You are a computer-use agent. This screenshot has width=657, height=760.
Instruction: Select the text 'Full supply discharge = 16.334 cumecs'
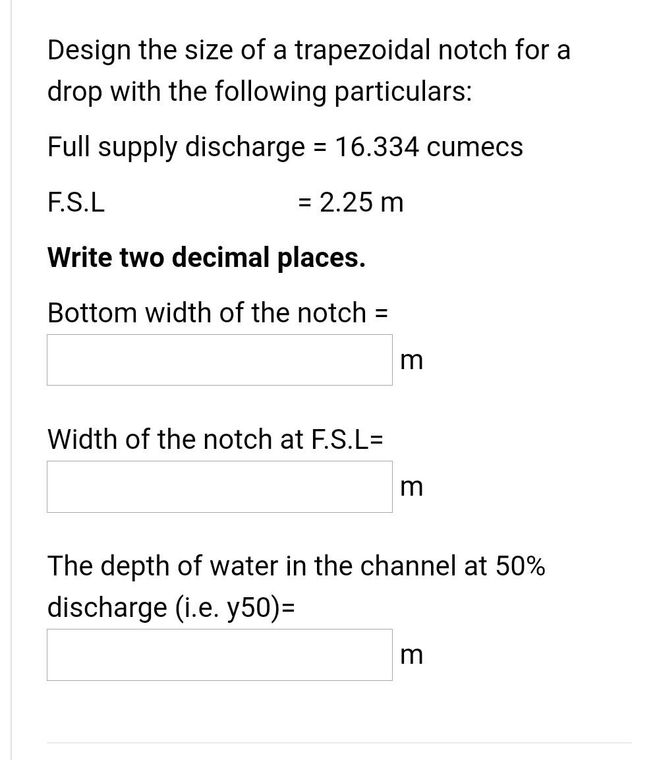click(285, 146)
